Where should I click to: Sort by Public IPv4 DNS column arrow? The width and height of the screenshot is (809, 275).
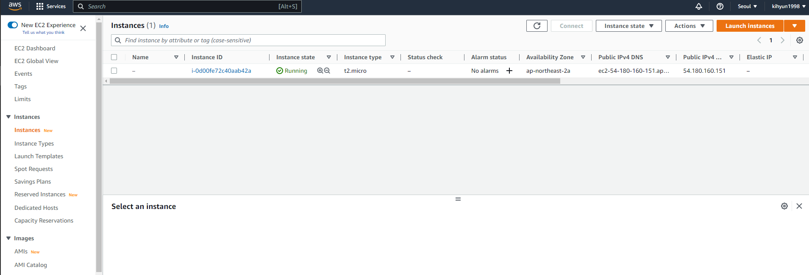point(668,57)
